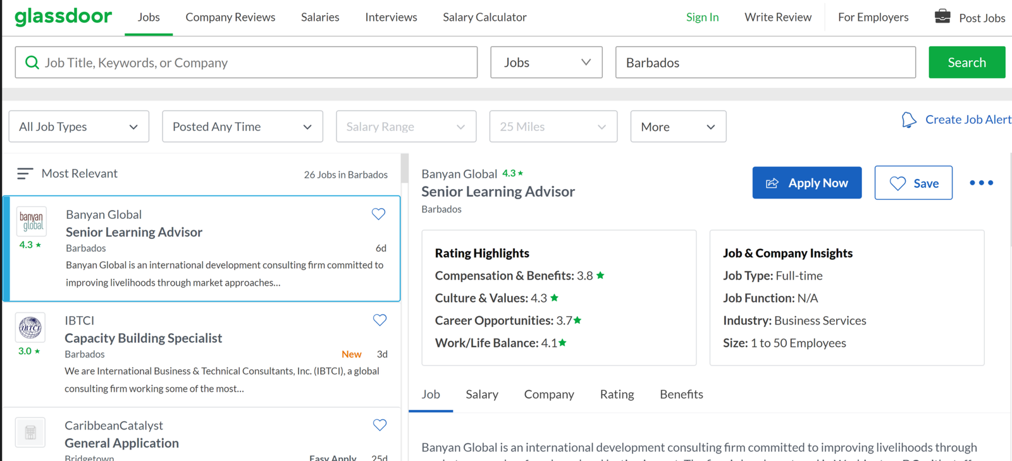Screen dimensions: 1012x461
Task: Click the Most Relevant sort icon
Action: pos(25,173)
